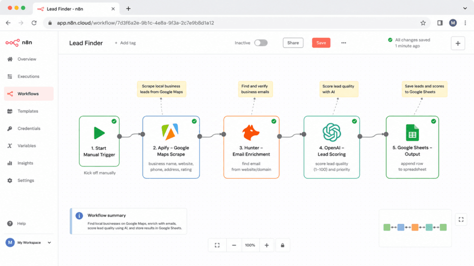Open a new browser tab
Image resolution: width=474 pixels, height=266 pixels.
pyautogui.click(x=128, y=9)
